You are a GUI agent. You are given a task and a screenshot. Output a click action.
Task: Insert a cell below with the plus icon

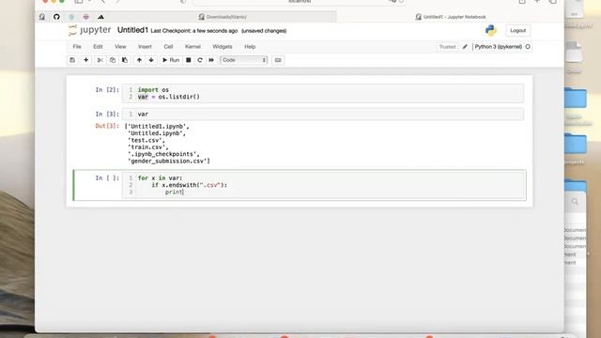pos(85,60)
